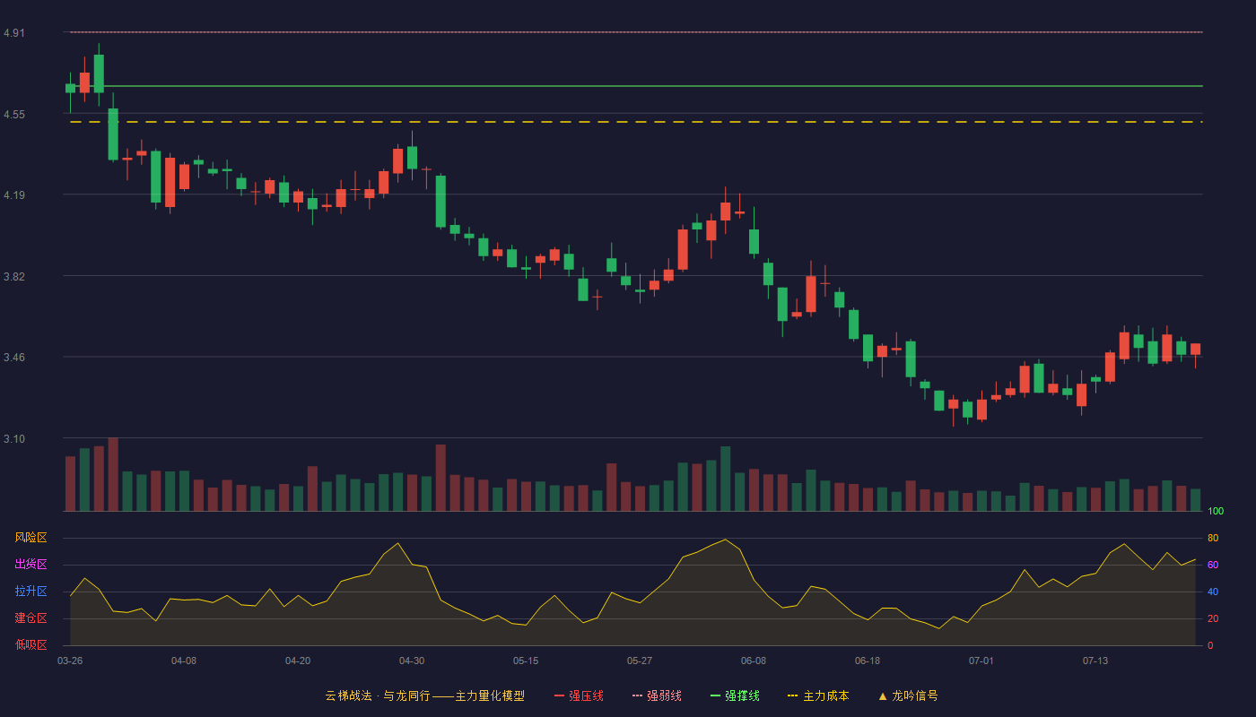The height and width of the screenshot is (717, 1256).
Task: Click the pink dotted line near 4.91
Action: tap(635, 32)
